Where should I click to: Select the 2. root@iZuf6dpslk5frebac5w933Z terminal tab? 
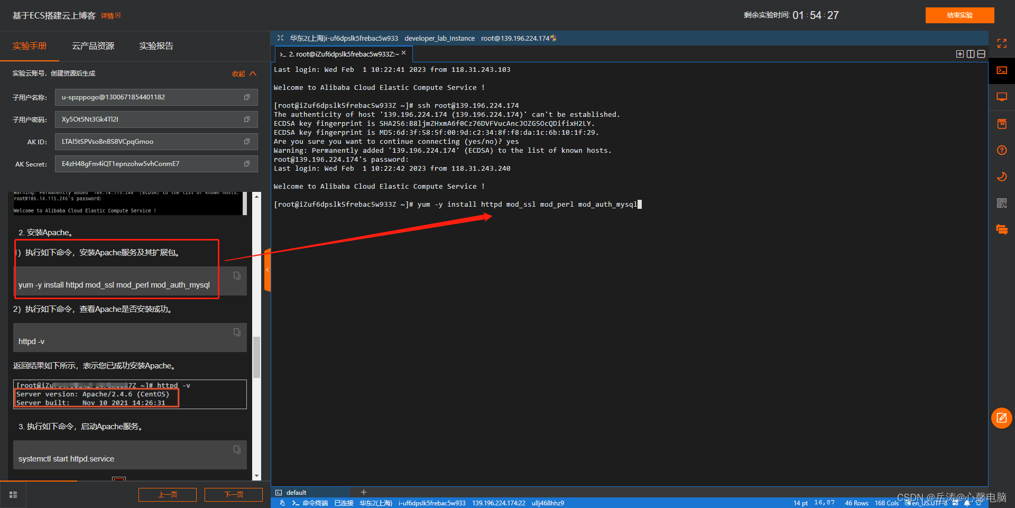pyautogui.click(x=343, y=54)
